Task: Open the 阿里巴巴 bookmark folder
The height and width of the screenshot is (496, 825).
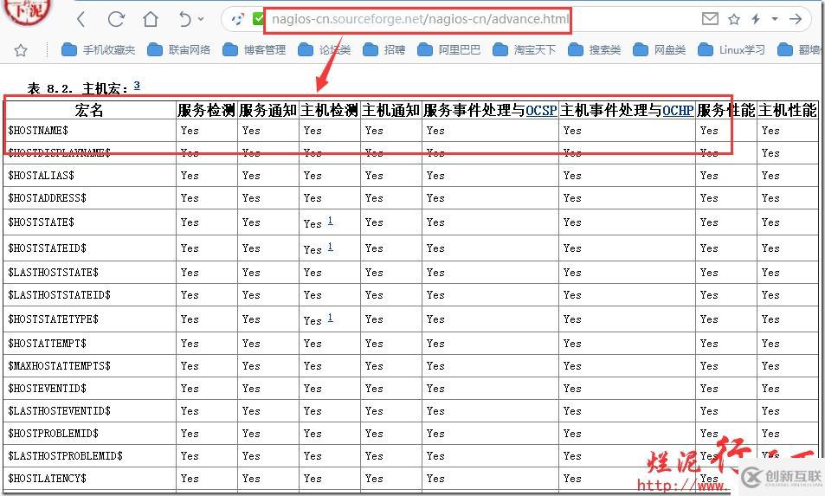Action: coord(448,50)
